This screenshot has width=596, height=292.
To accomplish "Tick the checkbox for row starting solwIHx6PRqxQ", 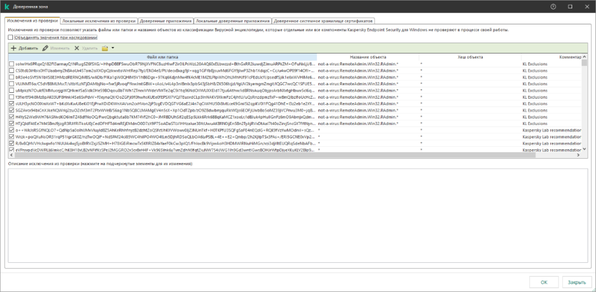I will pyautogui.click(x=12, y=64).
